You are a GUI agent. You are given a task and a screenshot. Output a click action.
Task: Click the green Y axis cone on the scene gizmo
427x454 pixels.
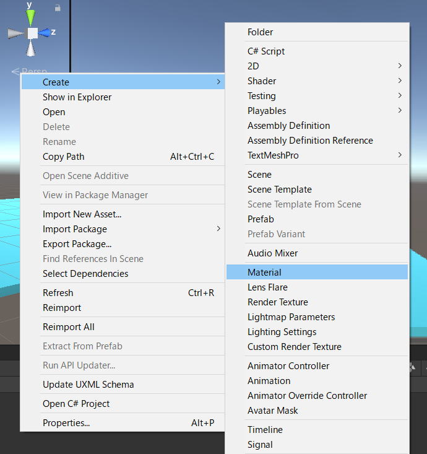click(30, 18)
